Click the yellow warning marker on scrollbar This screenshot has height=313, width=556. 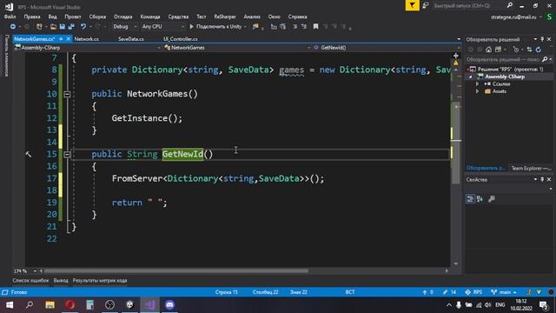pyautogui.click(x=455, y=63)
